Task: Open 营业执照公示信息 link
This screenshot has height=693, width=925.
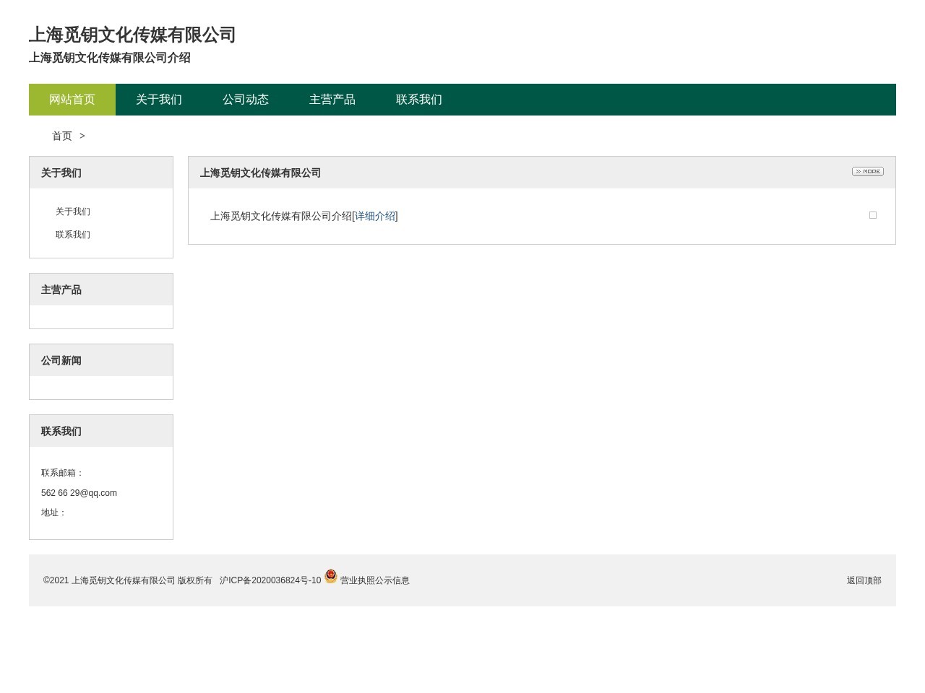Action: (375, 580)
